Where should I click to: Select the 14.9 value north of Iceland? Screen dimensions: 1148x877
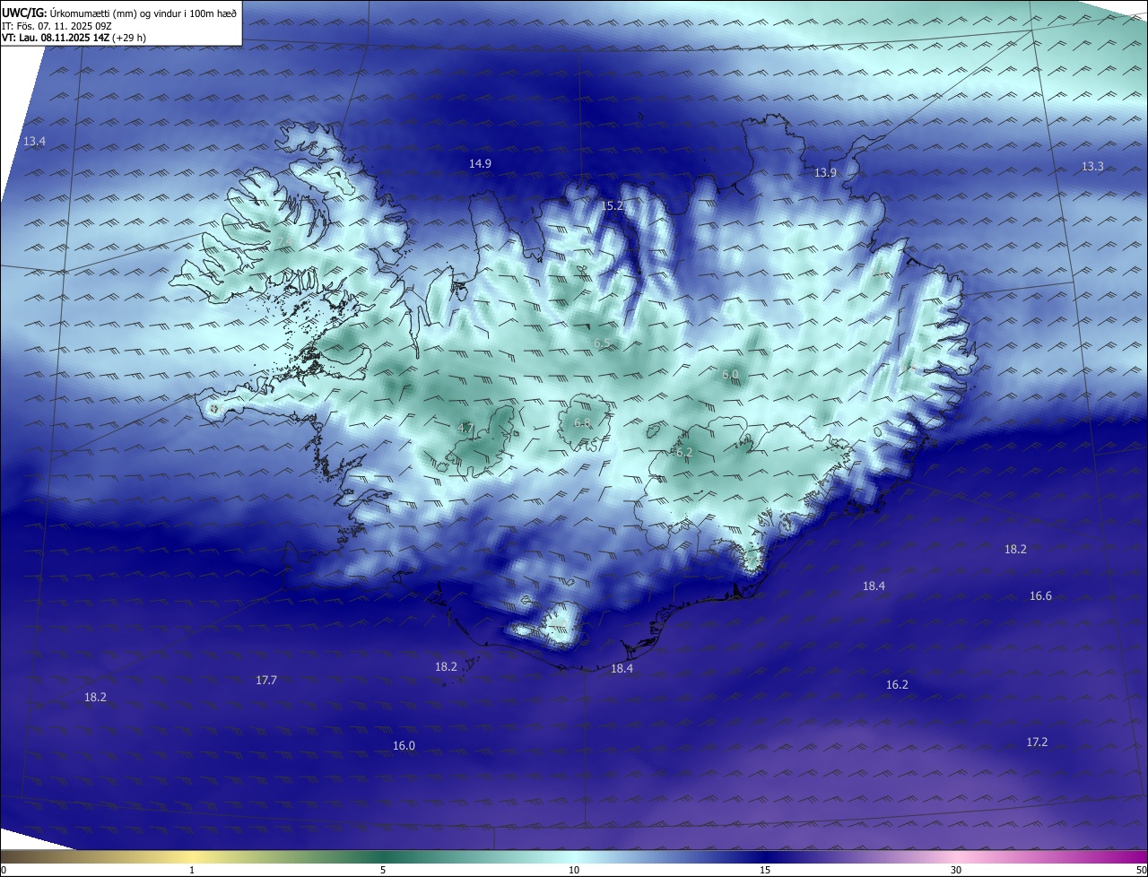point(480,163)
